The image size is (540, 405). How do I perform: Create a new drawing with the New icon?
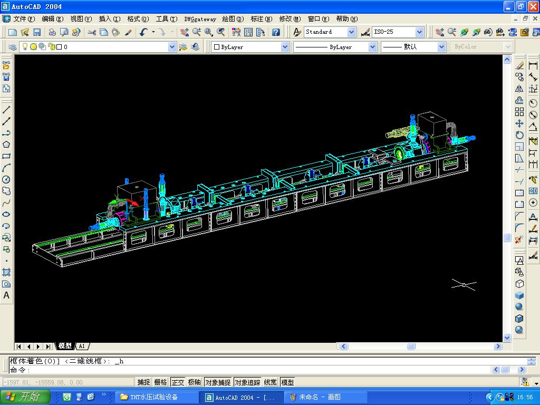pyautogui.click(x=13, y=32)
